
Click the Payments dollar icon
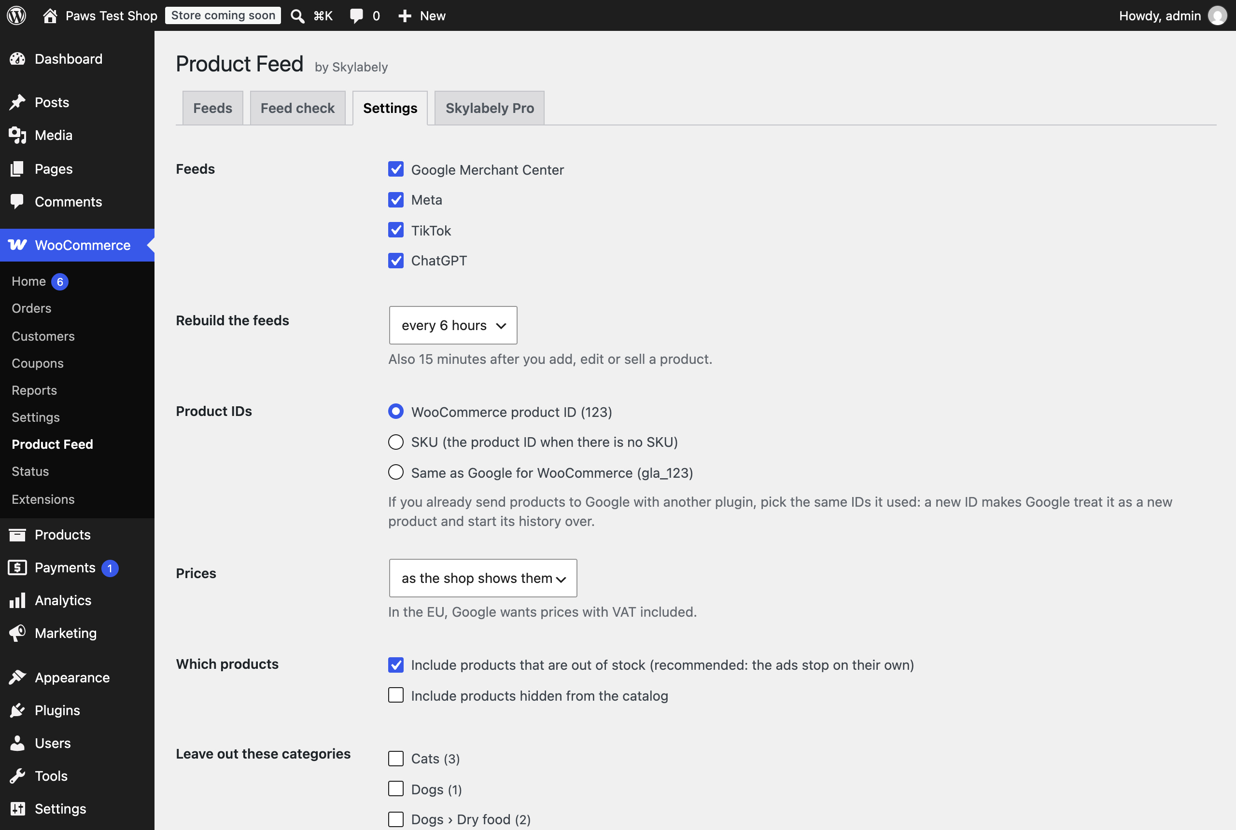[x=17, y=567]
